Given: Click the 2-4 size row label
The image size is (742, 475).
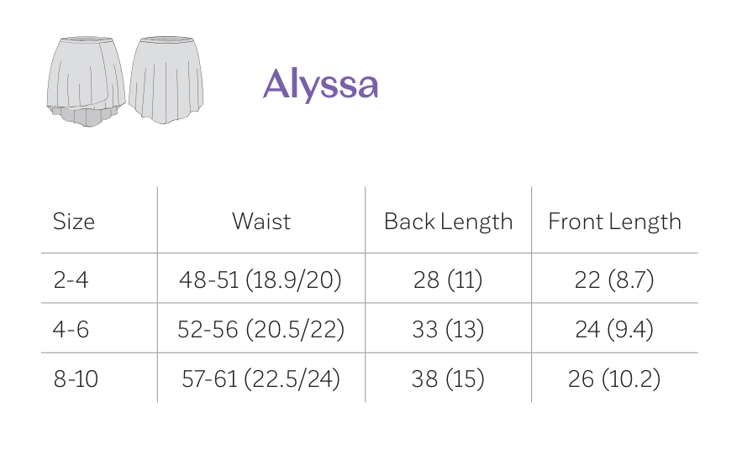Looking at the screenshot, I should click(x=71, y=279).
